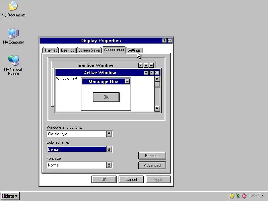
Task: Click the Display Properties help question button
Action: pos(164,41)
